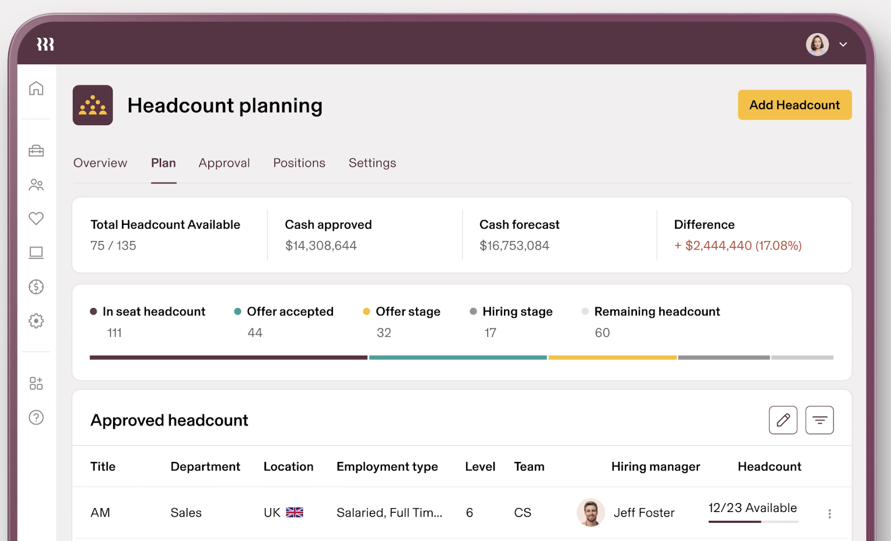
Task: Open the people icon in sidebar
Action: pyautogui.click(x=36, y=185)
